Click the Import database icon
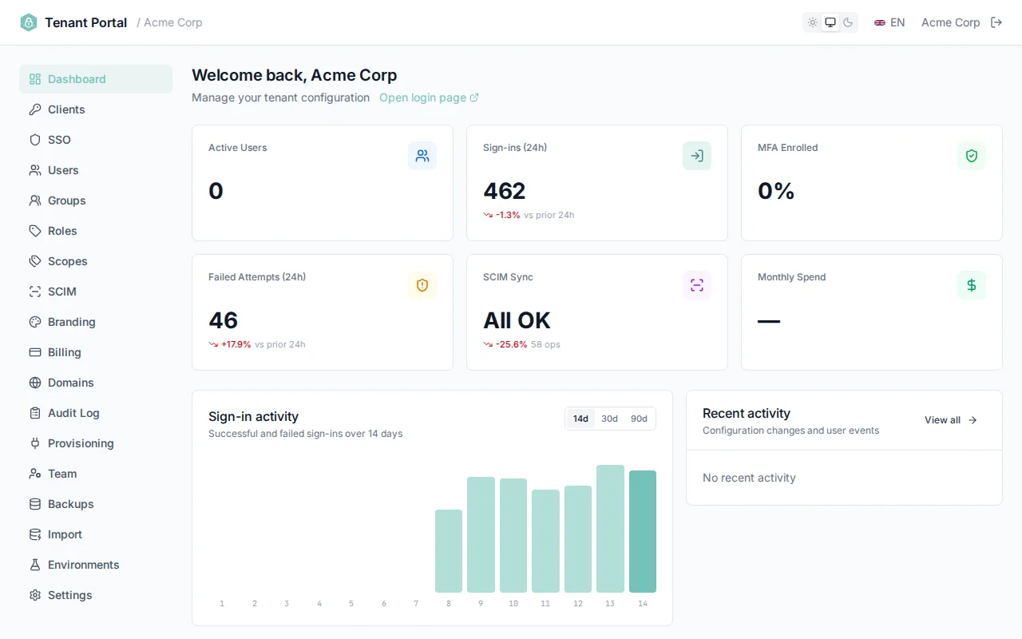The image size is (1022, 639). pos(35,534)
